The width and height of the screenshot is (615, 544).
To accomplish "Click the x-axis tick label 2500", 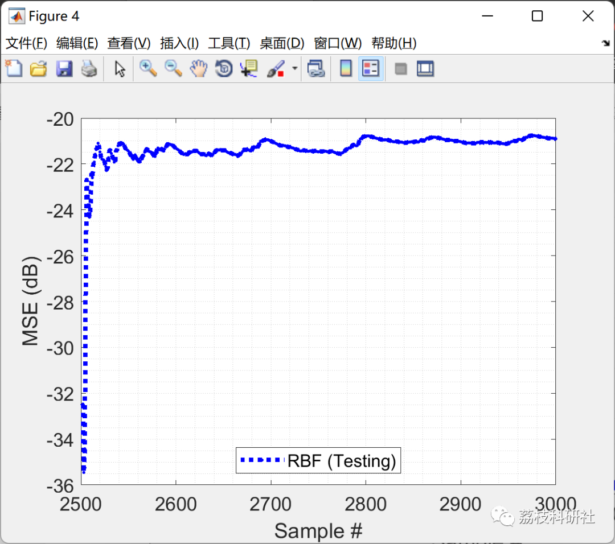I will pos(81,504).
